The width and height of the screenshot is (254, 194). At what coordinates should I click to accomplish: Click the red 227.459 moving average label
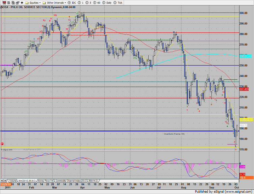(244, 89)
